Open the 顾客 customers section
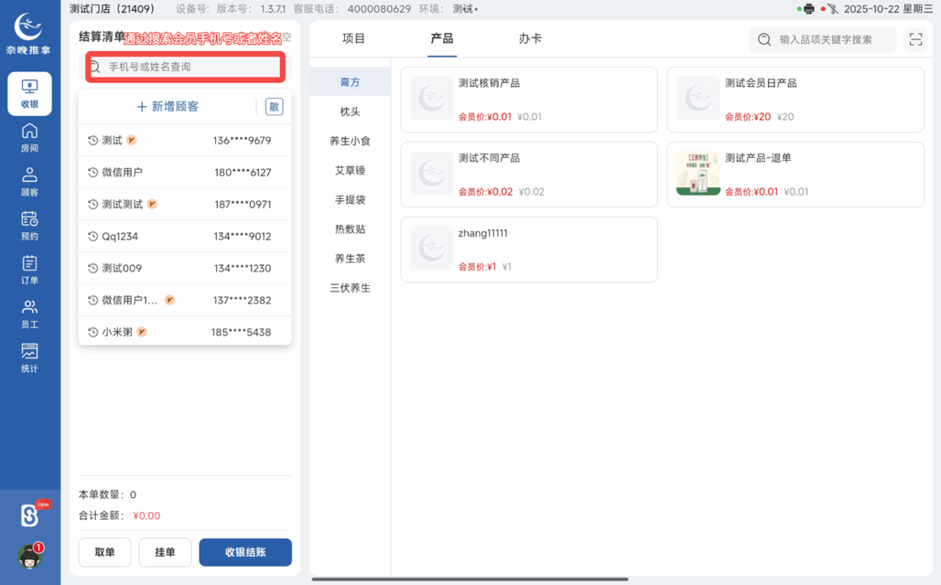The image size is (941, 585). point(30,181)
